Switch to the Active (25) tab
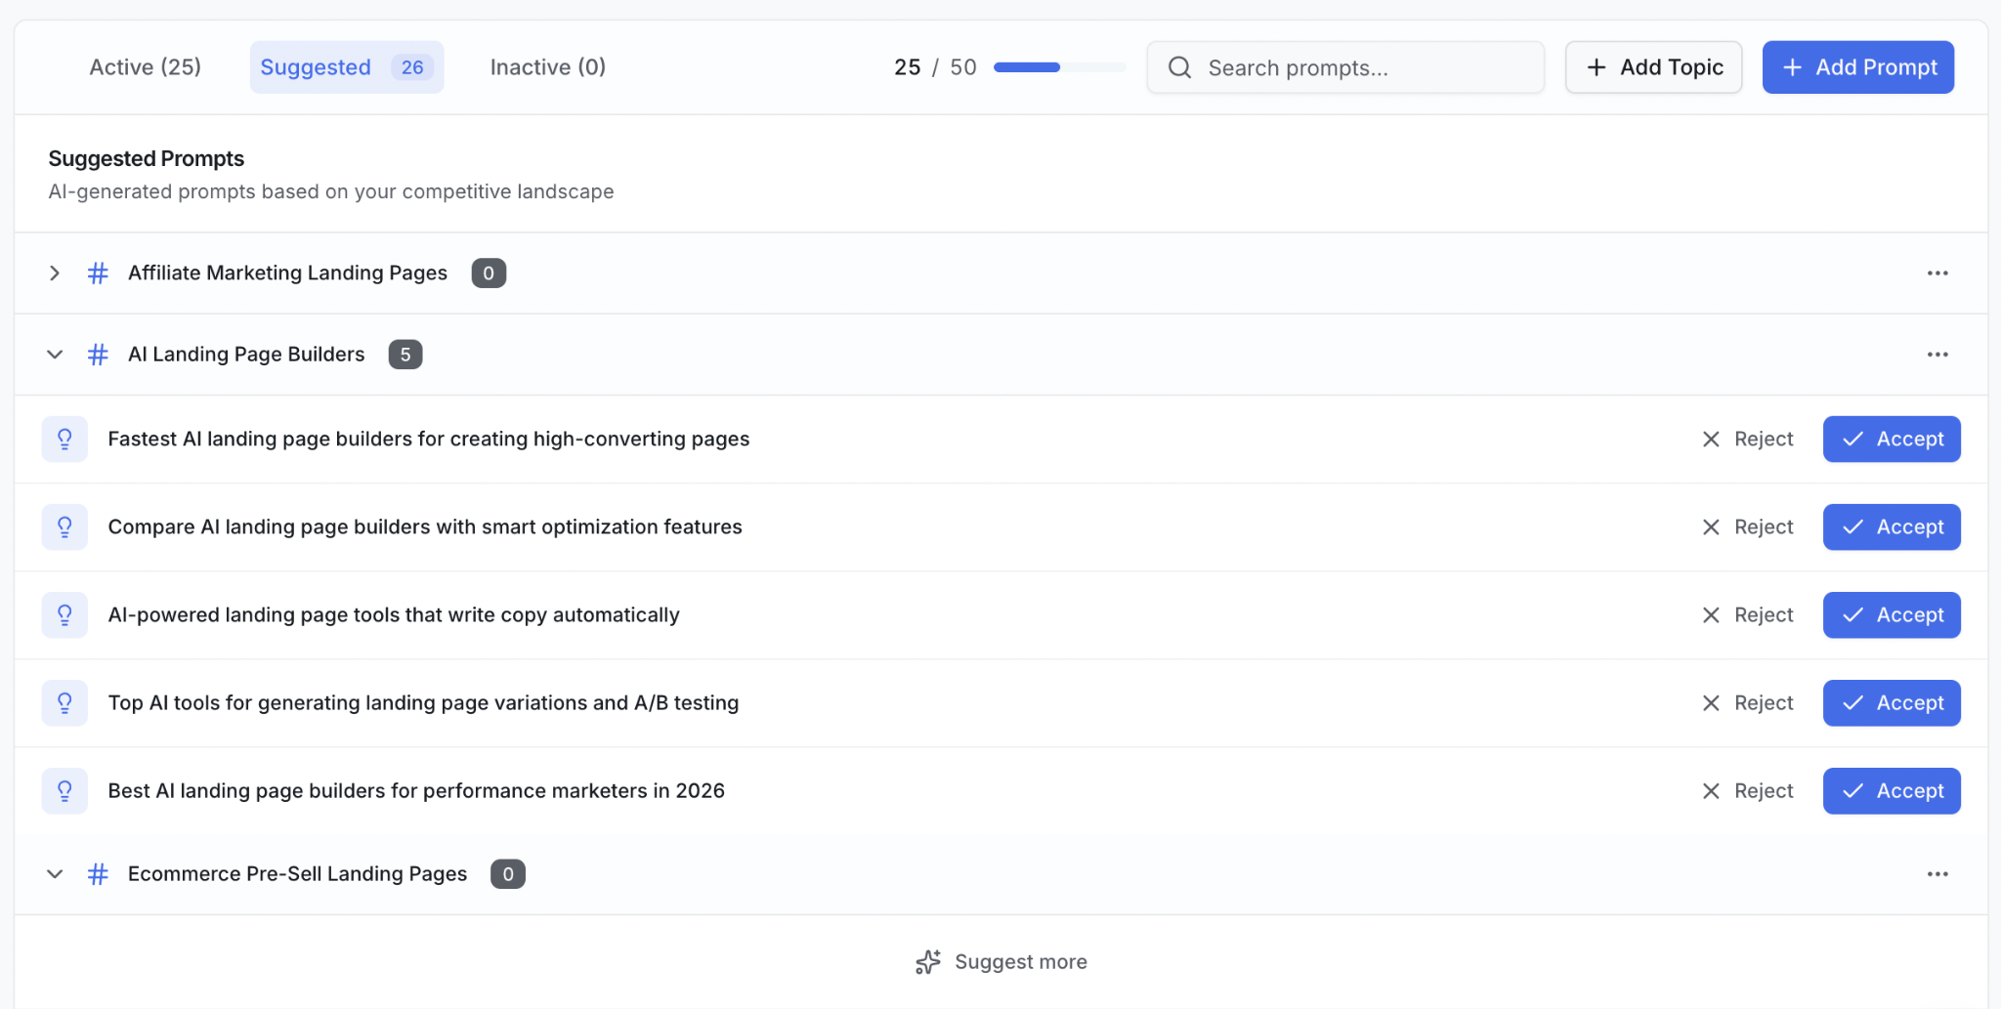 pos(145,67)
